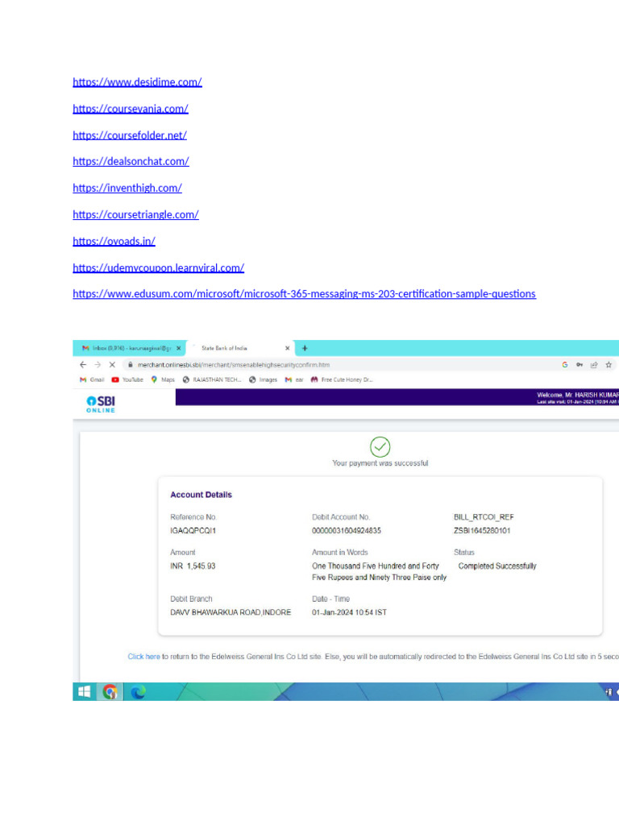Close the State Bank of India tab
This screenshot has height=825, width=619.
(288, 348)
